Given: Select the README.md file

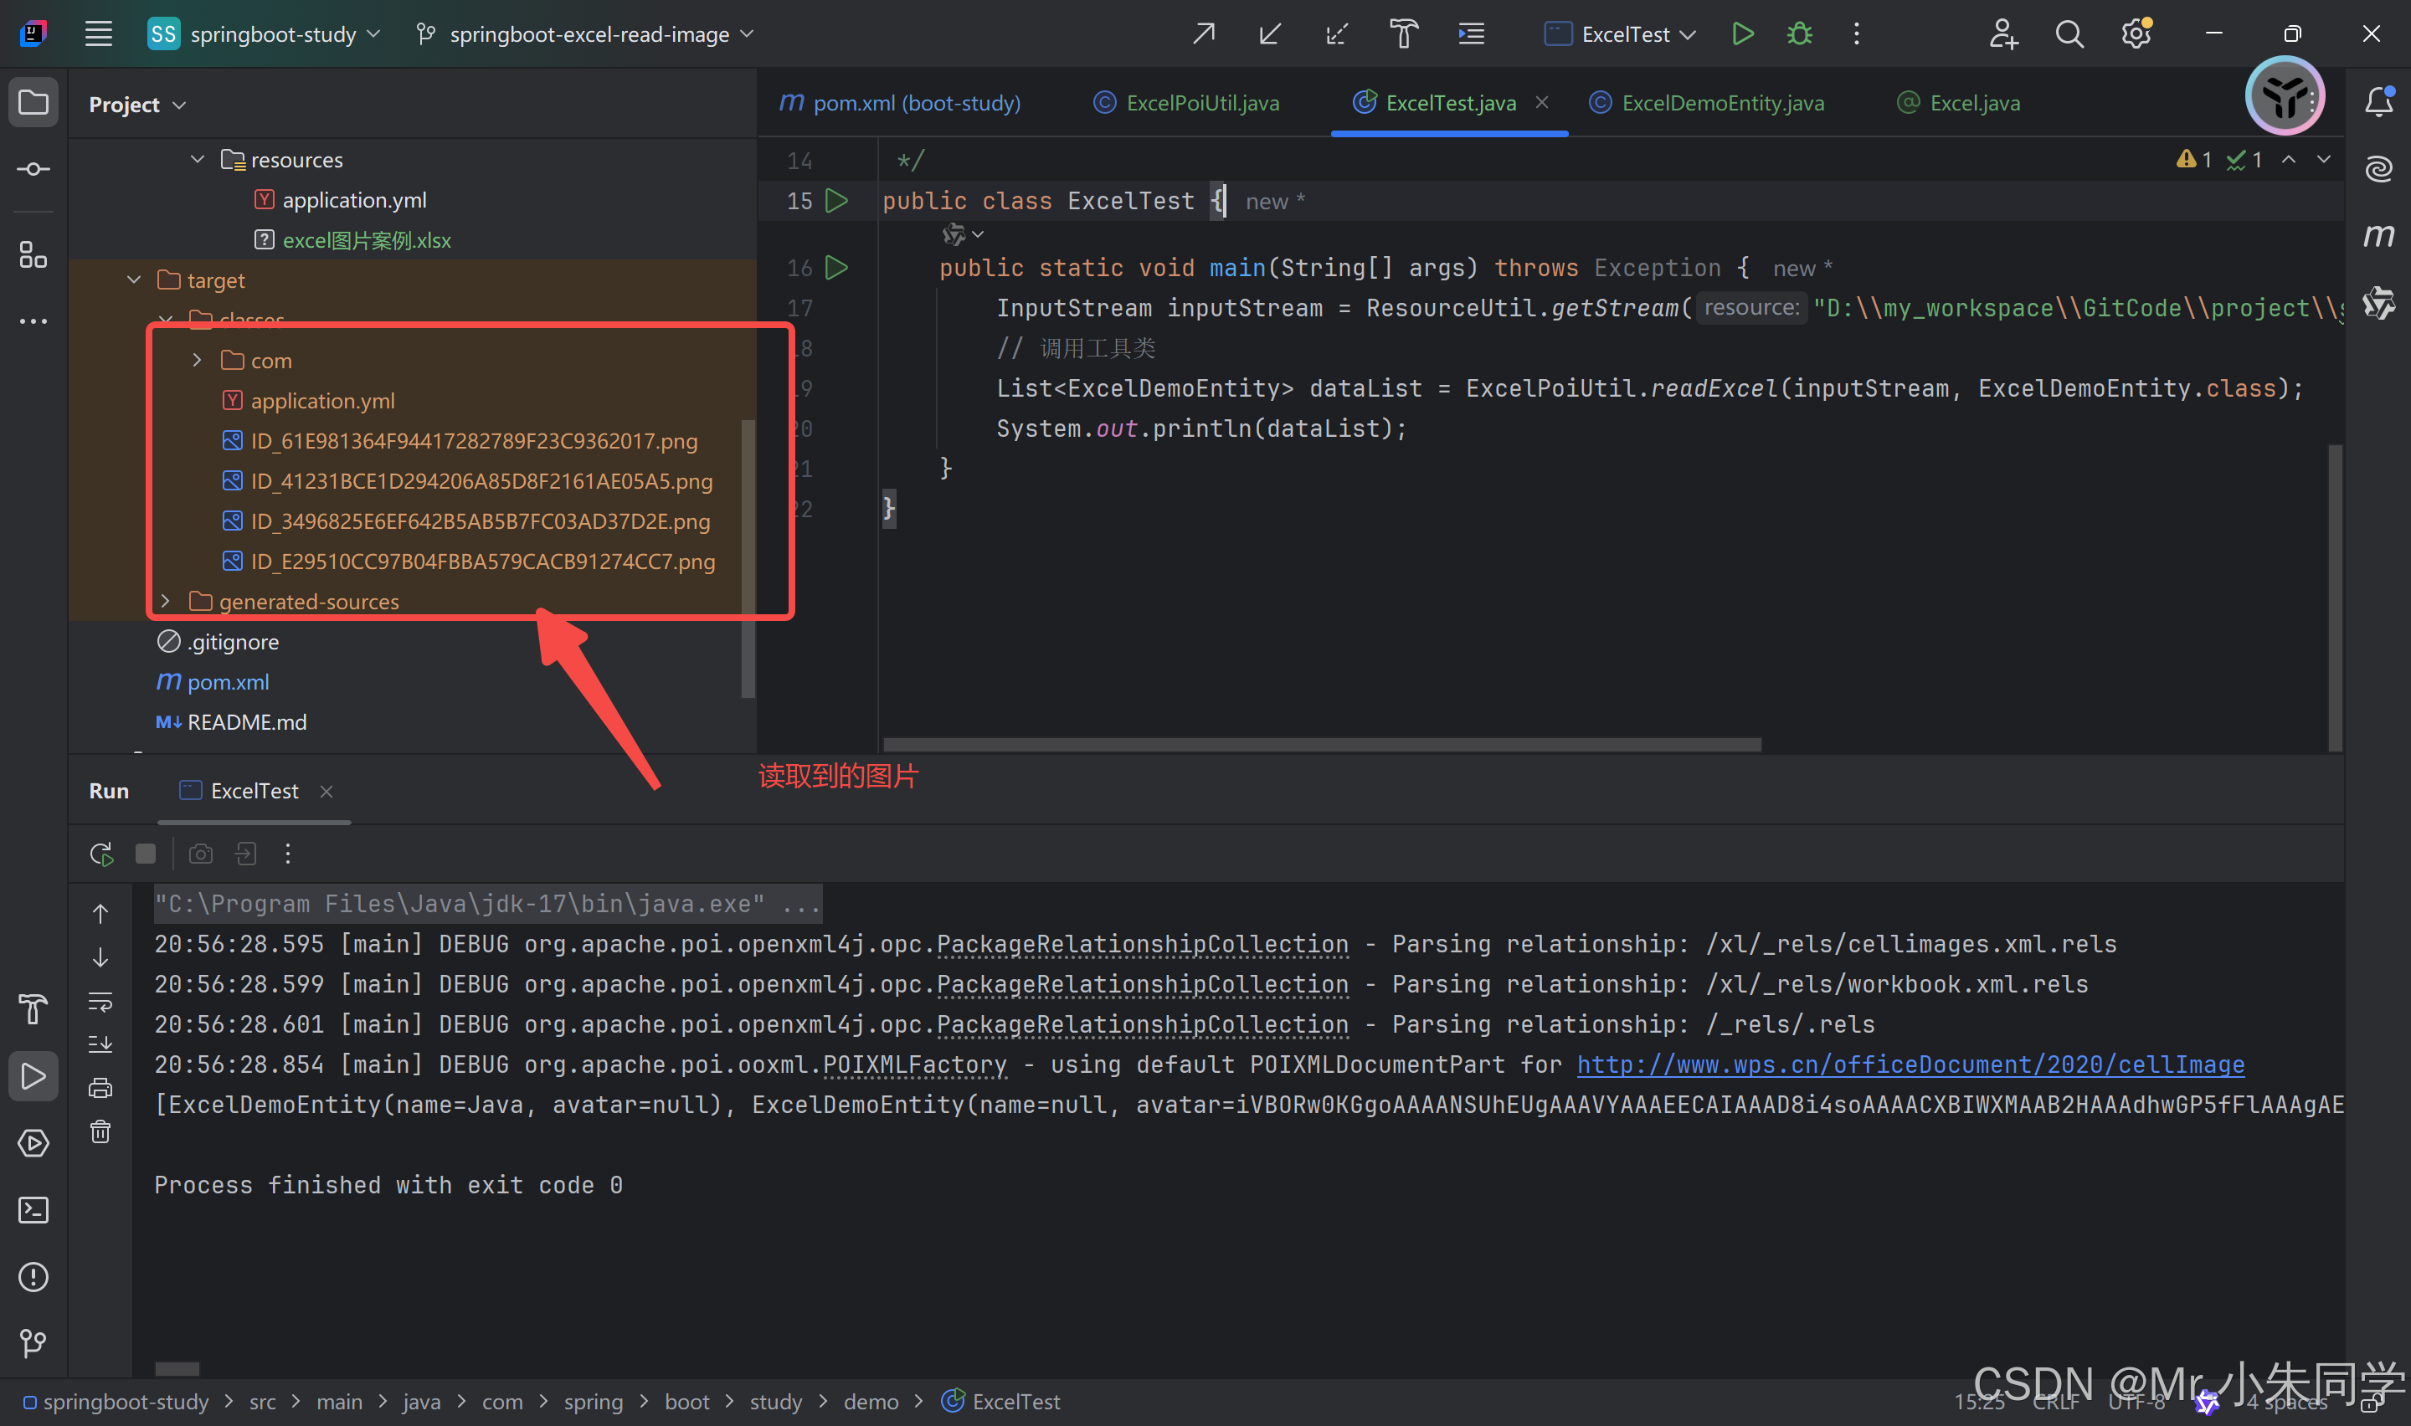Looking at the screenshot, I should pyautogui.click(x=230, y=721).
